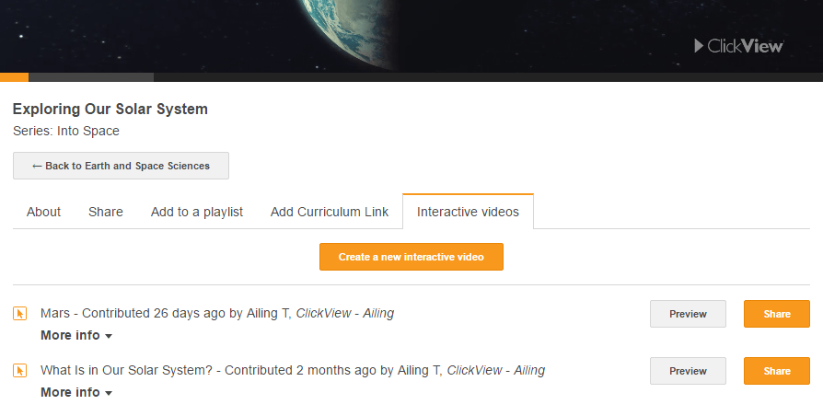
Task: Preview What Is in Our Solar System? video
Action: (688, 371)
